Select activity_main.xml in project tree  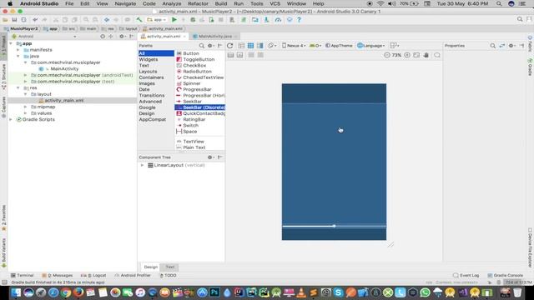point(64,101)
